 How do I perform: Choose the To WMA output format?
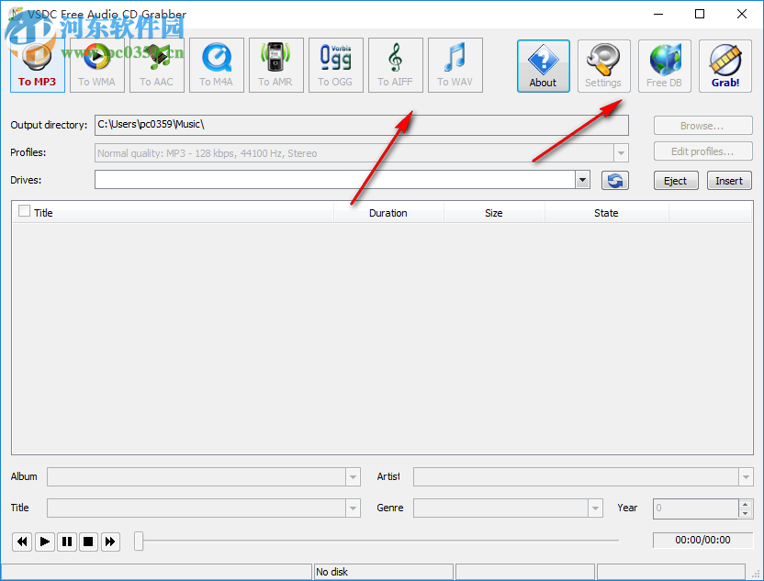[x=96, y=64]
